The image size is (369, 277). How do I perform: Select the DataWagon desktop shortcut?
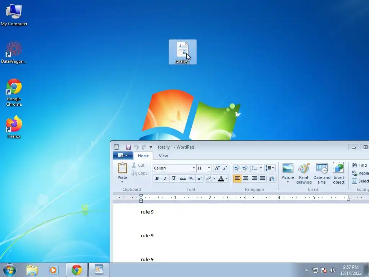click(14, 52)
